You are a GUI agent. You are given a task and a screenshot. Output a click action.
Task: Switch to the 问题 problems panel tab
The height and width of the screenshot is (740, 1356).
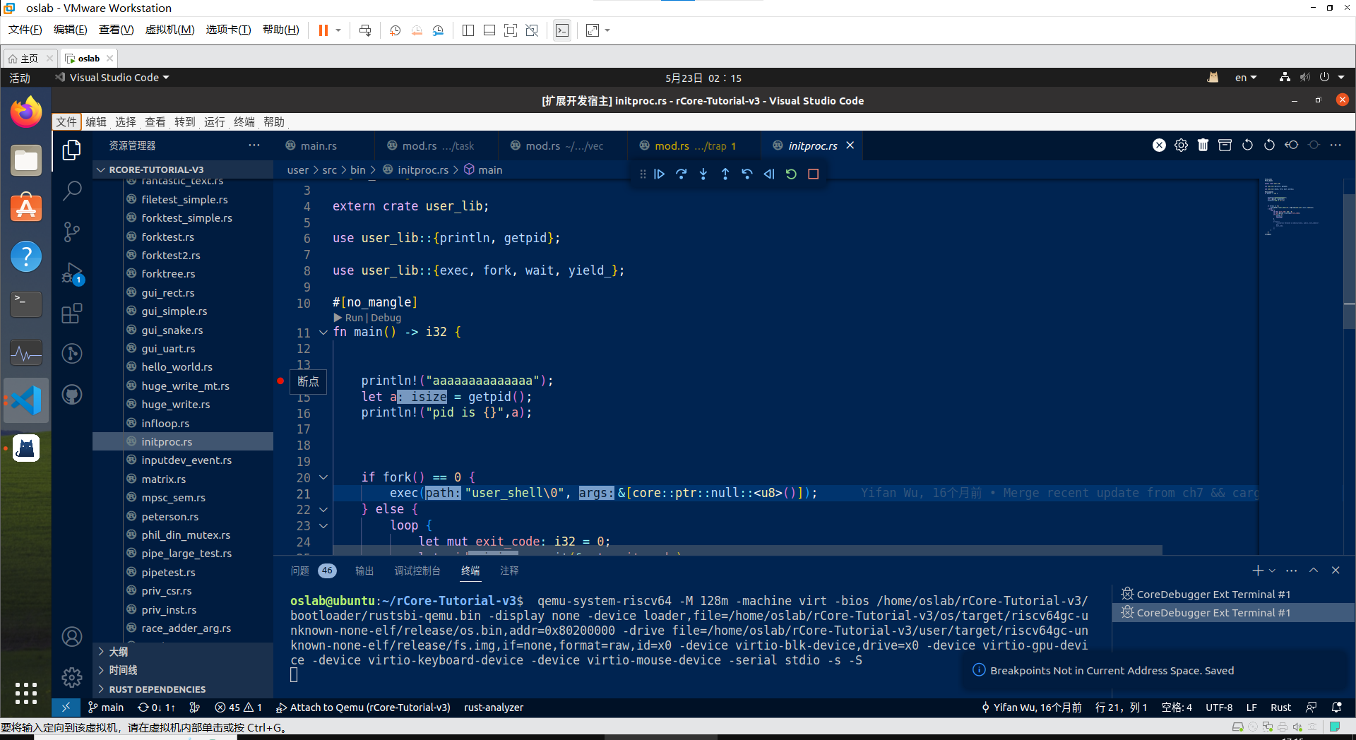(x=314, y=571)
